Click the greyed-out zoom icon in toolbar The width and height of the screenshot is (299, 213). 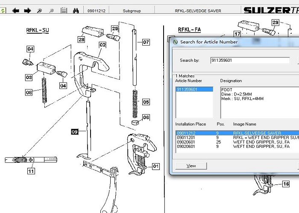[x=51, y=11]
